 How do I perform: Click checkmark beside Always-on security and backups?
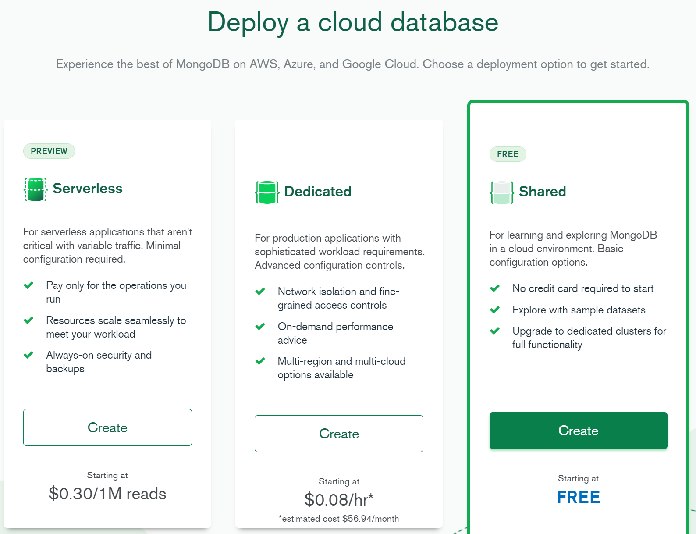click(28, 355)
